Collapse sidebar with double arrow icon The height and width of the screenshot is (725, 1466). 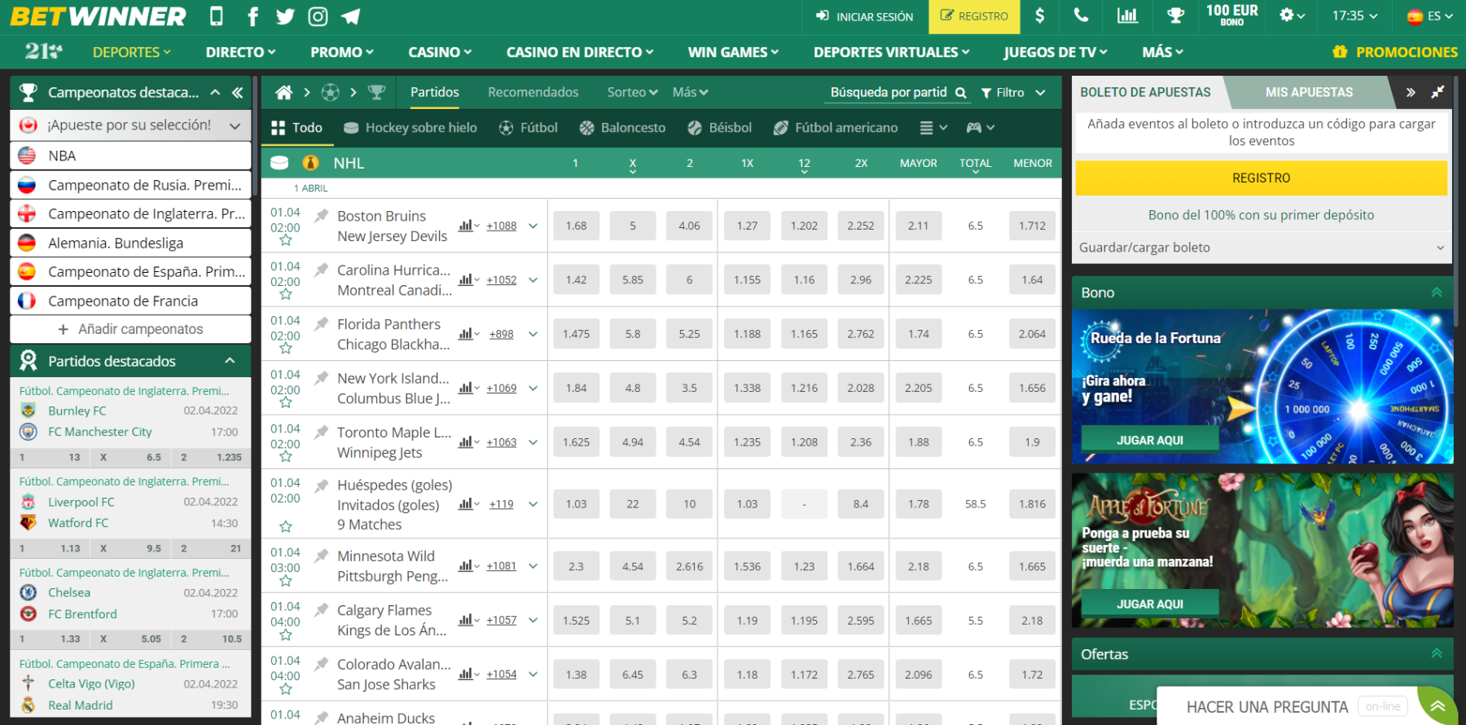pyautogui.click(x=237, y=93)
